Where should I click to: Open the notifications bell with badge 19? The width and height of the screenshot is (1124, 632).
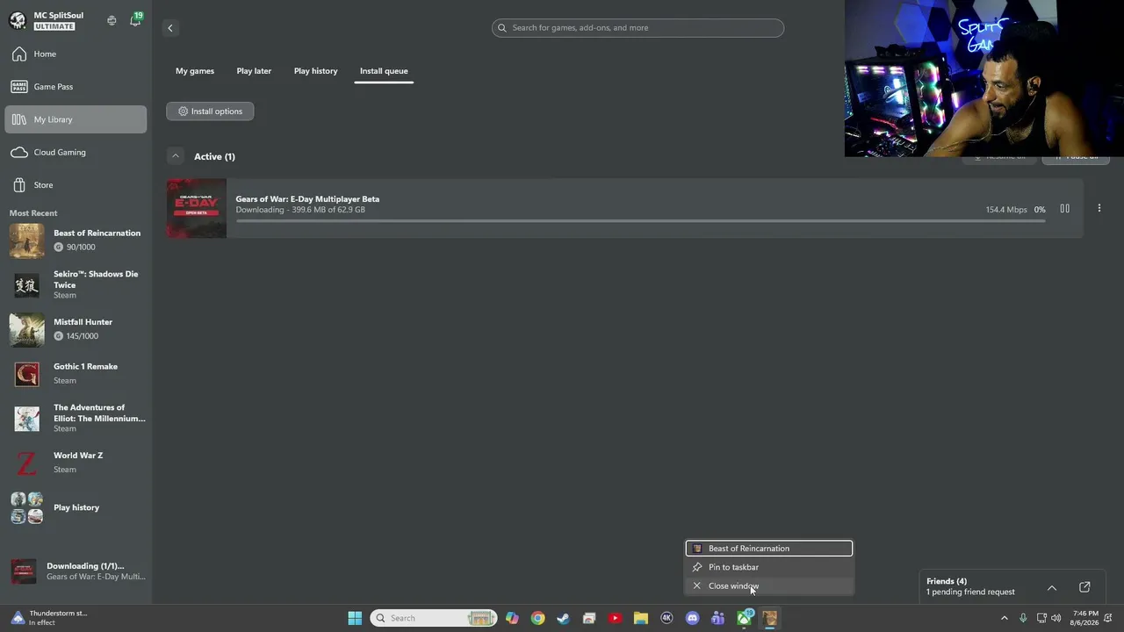click(x=135, y=19)
